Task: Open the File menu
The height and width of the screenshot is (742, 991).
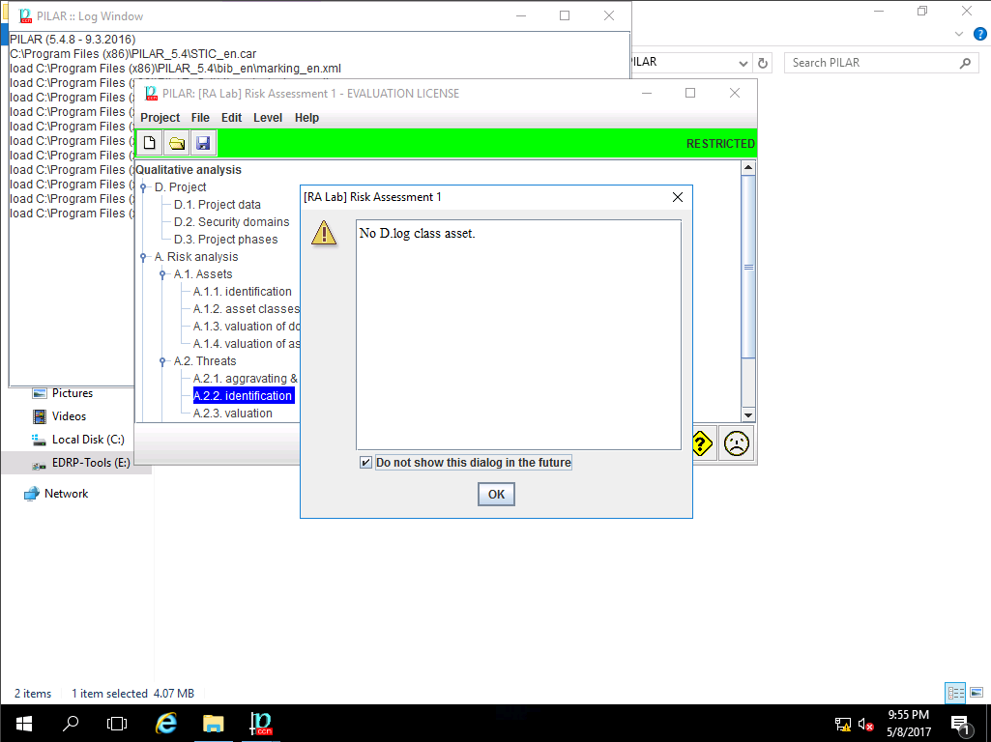Action: pos(200,118)
